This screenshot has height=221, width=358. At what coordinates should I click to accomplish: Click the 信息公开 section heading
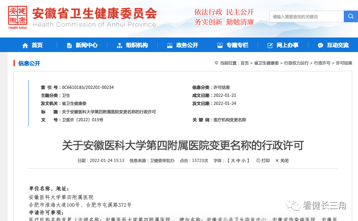click(29, 63)
